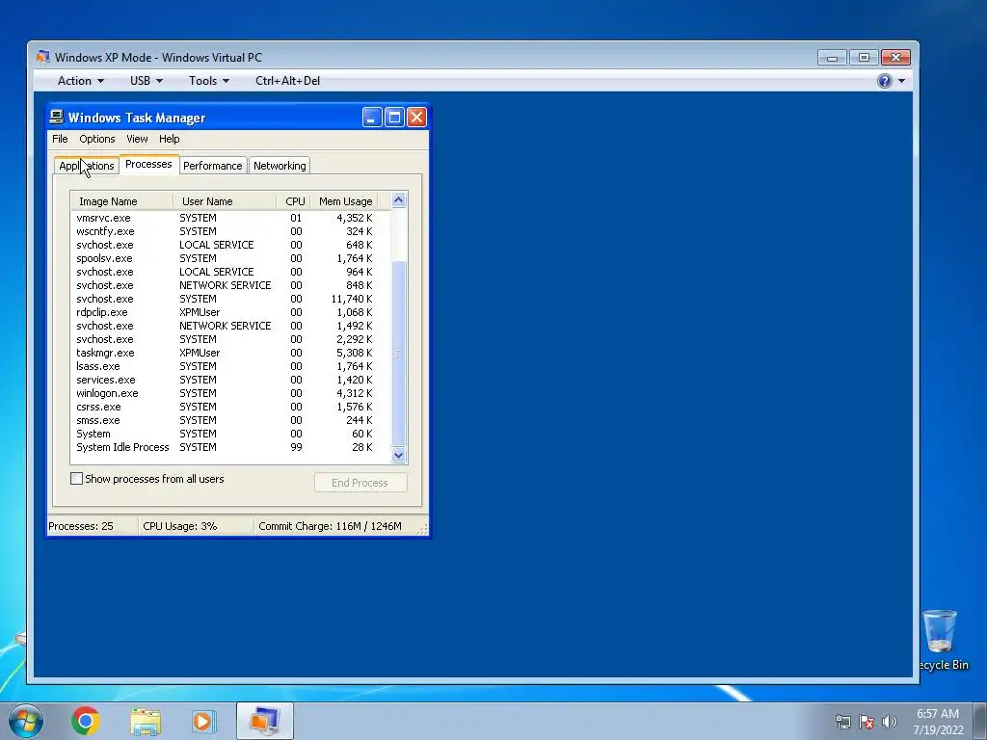The image size is (987, 740).
Task: Click the process list scrollbar thumb
Action: 398,353
